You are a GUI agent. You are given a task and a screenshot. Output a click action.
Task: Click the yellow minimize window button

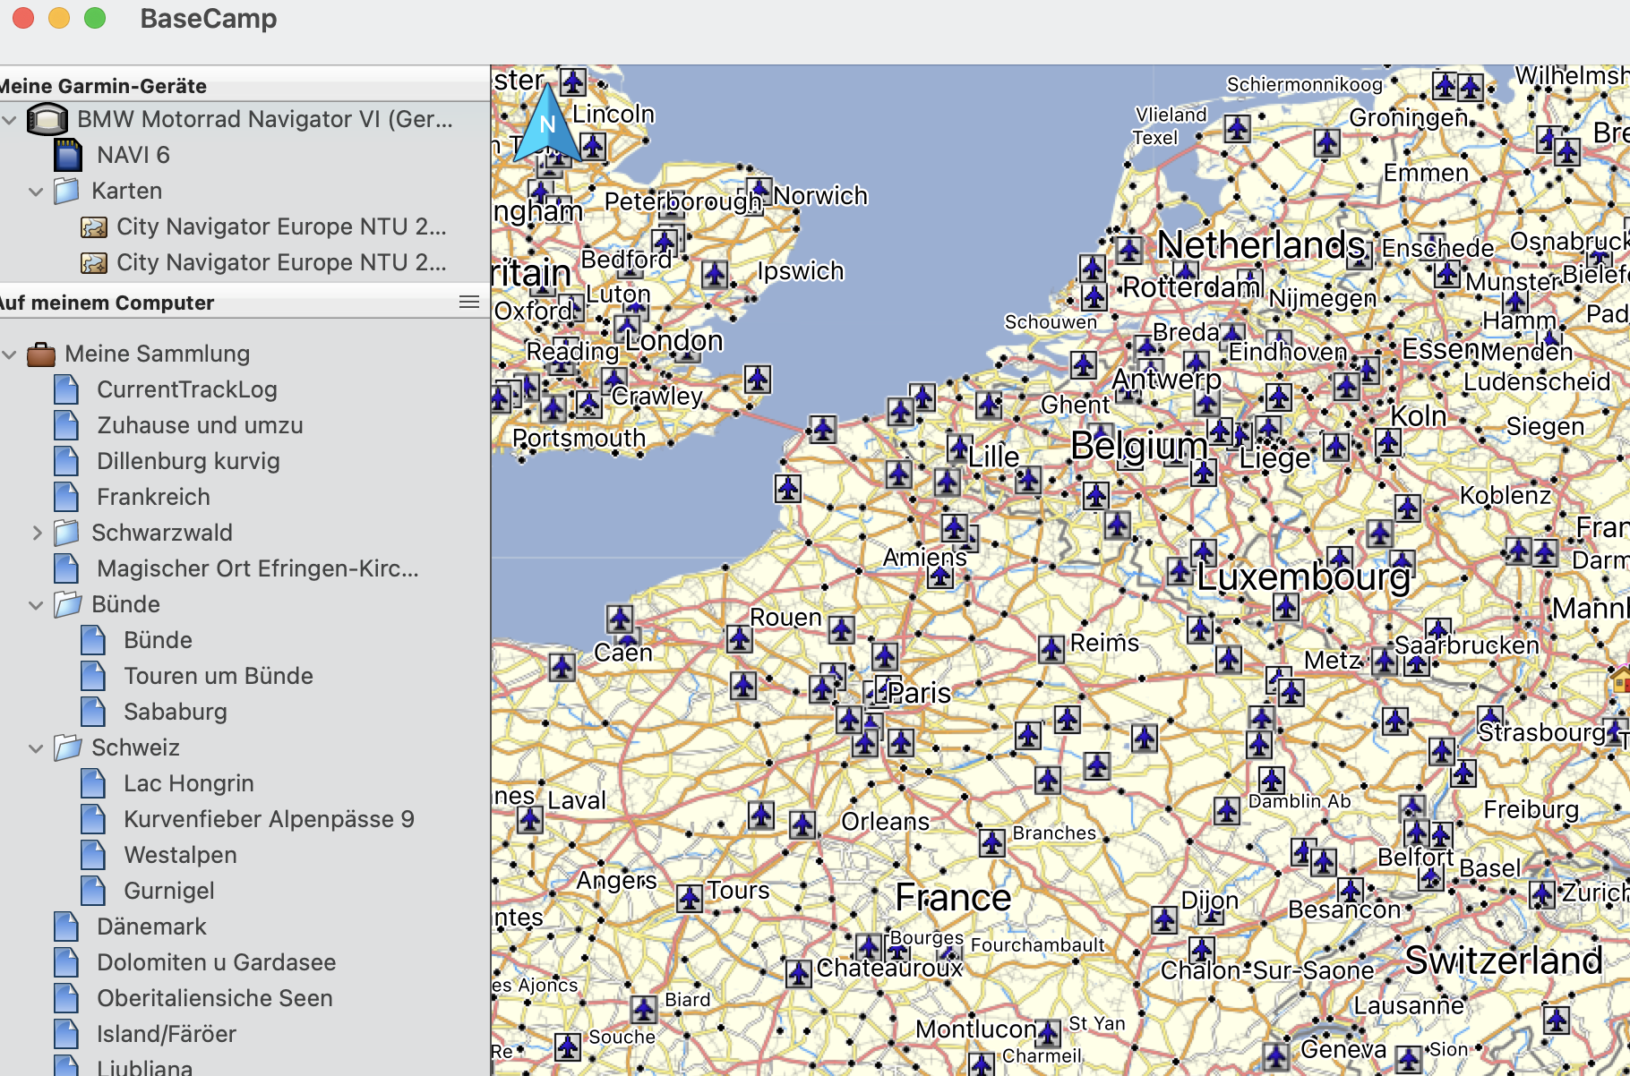pyautogui.click(x=59, y=18)
